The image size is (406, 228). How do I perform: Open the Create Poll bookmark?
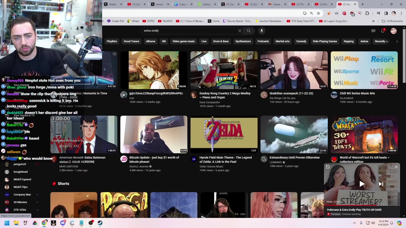click(115, 21)
